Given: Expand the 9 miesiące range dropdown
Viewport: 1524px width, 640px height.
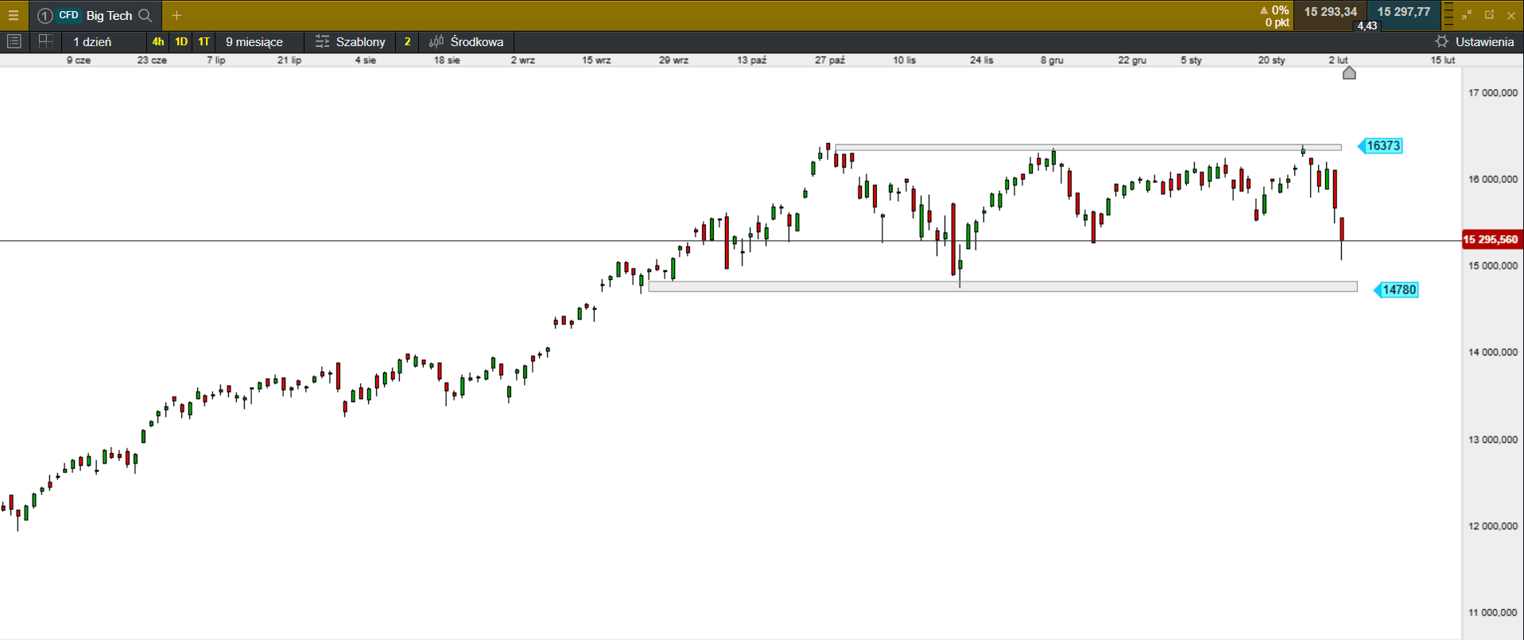Looking at the screenshot, I should coord(254,41).
